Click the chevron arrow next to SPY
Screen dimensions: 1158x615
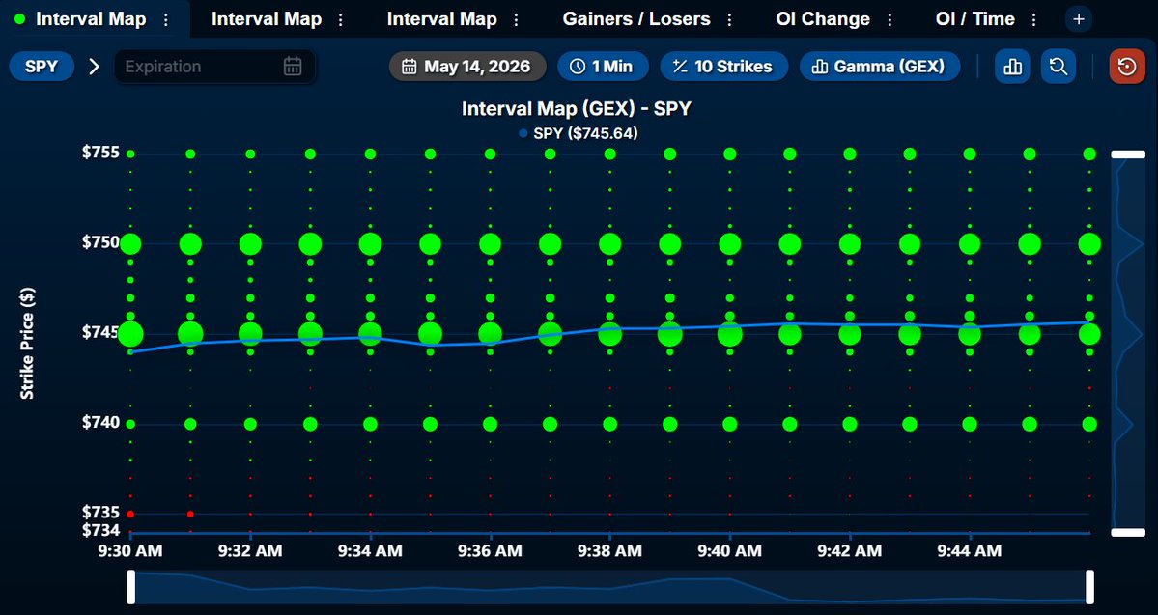pos(94,67)
